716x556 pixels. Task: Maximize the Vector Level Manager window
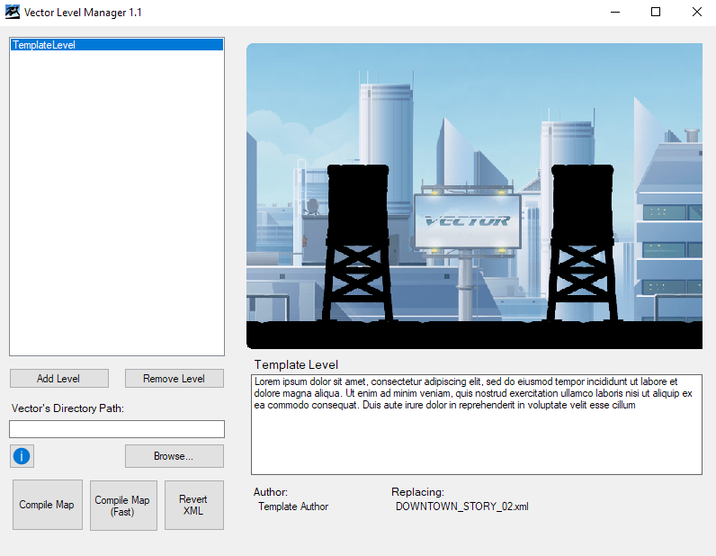(655, 13)
